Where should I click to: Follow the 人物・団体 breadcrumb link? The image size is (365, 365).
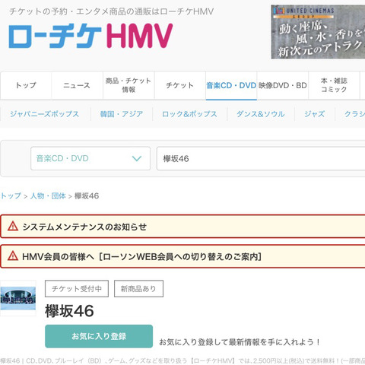coord(48,196)
